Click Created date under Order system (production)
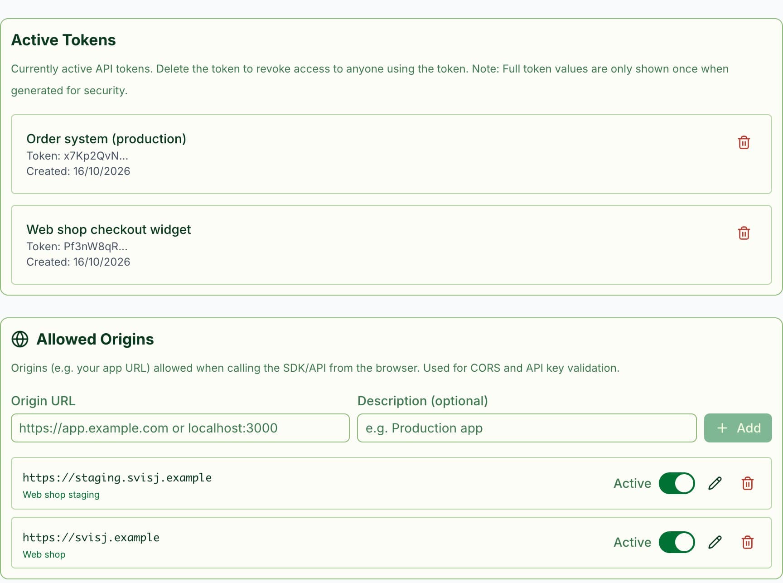783x583 pixels. coord(78,171)
